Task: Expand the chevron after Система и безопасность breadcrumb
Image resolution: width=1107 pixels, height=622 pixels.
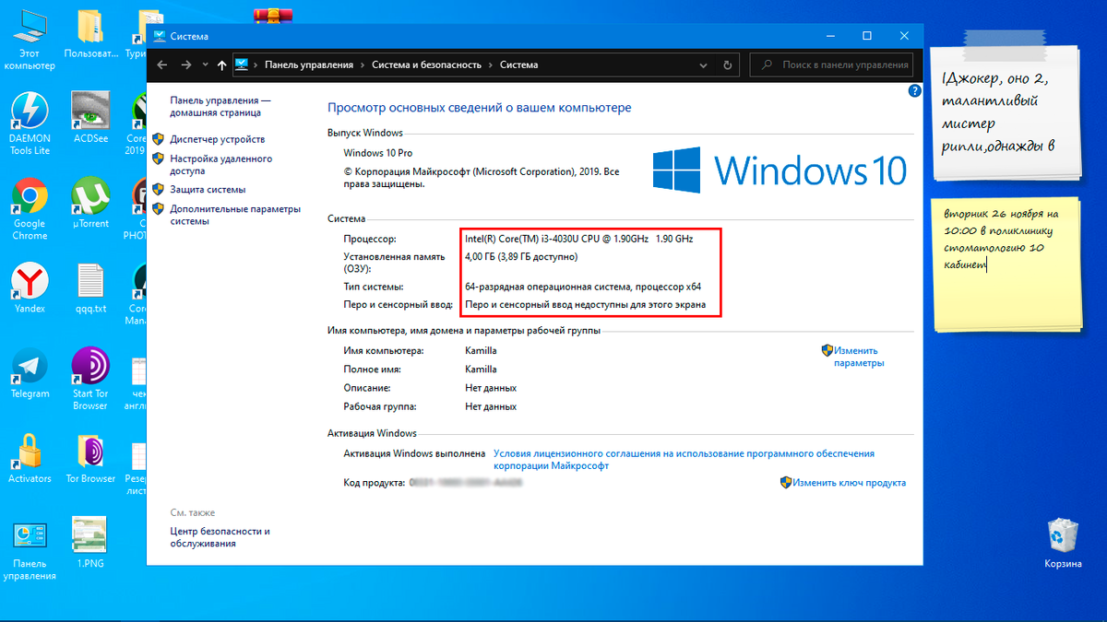Action: 491,65
